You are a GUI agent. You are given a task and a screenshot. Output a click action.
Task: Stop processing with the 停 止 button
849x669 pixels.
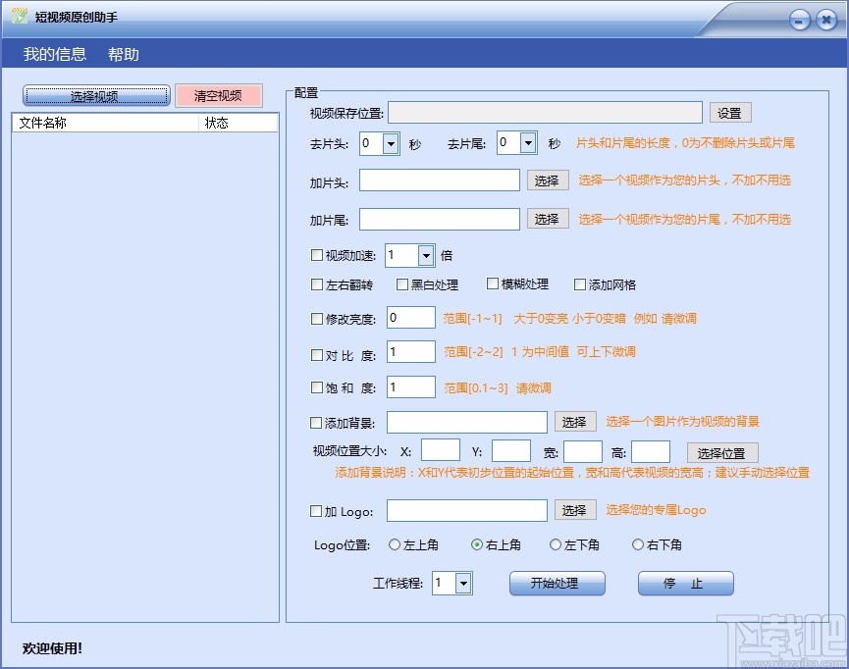685,583
